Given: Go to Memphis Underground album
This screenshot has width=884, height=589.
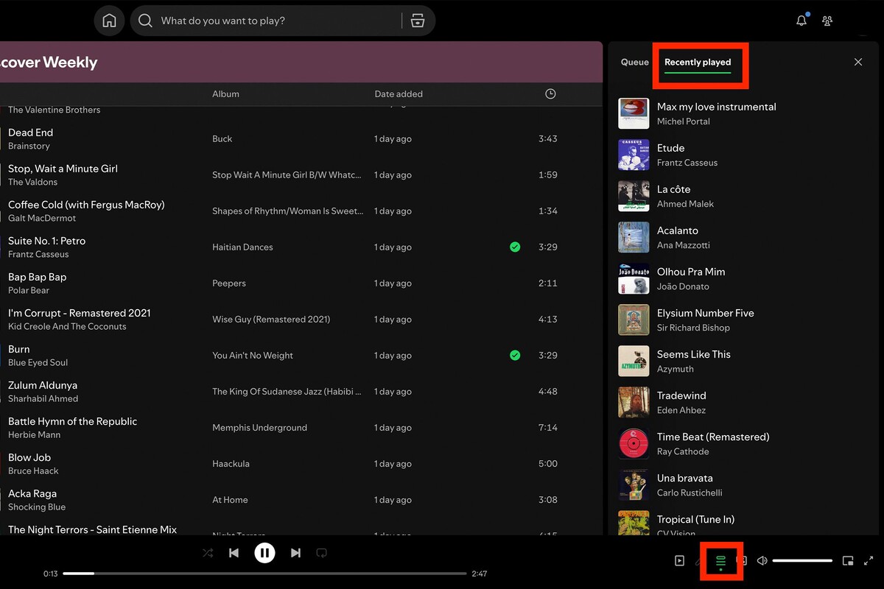Looking at the screenshot, I should click(x=259, y=428).
